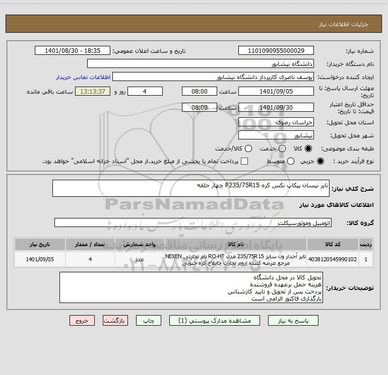
Task: Click the response deadline date 1401/09/05 field
Action: click(x=276, y=92)
